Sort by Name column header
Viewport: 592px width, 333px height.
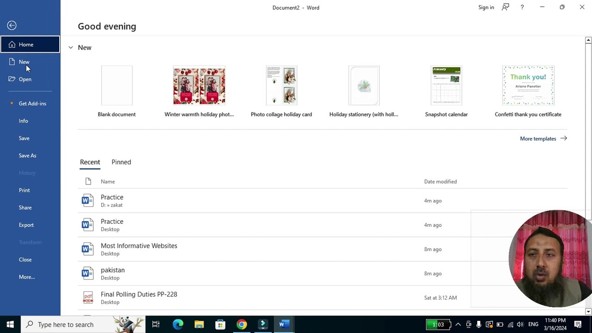(x=108, y=182)
